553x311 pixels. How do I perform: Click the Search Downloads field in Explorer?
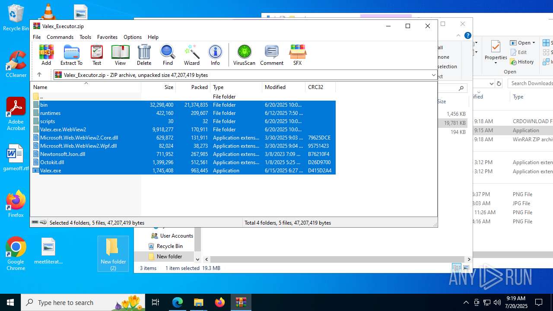point(530,83)
